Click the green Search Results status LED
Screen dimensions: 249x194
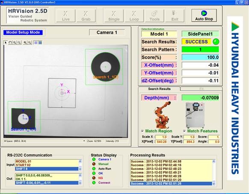(216, 42)
